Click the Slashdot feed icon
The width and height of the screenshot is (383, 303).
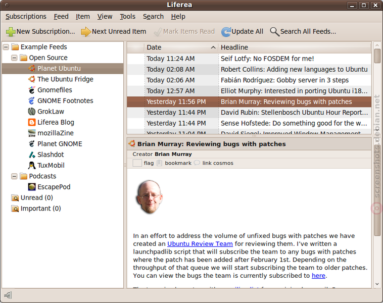(32, 155)
